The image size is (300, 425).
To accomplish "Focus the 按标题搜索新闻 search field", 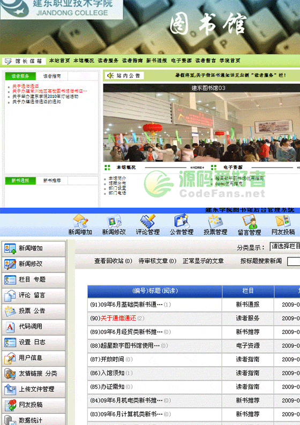I will click(294, 261).
